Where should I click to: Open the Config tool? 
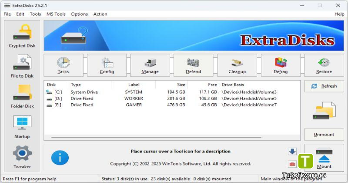point(107,65)
